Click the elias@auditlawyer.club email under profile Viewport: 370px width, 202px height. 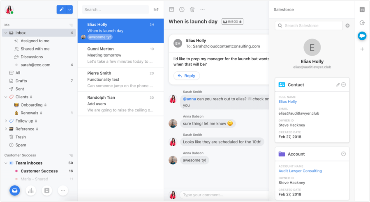[312, 67]
